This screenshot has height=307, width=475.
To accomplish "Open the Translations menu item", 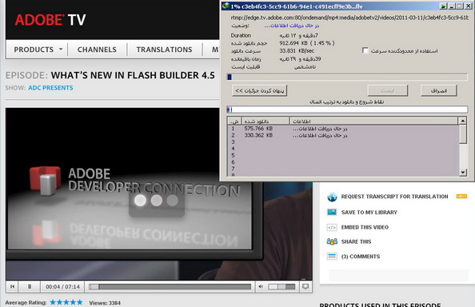I will coord(164,50).
